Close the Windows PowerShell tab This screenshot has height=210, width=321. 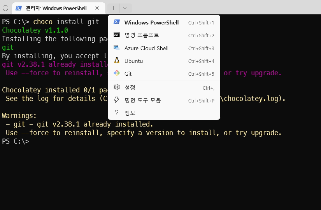[x=97, y=8]
